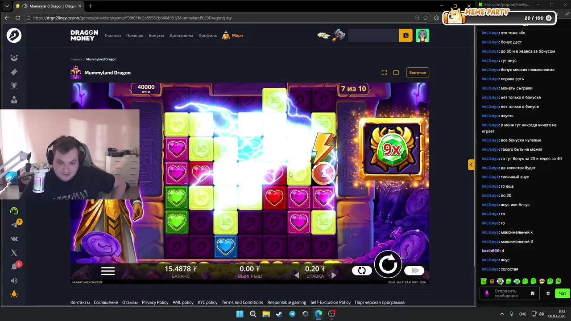Click the green Чат send button

[562, 293]
